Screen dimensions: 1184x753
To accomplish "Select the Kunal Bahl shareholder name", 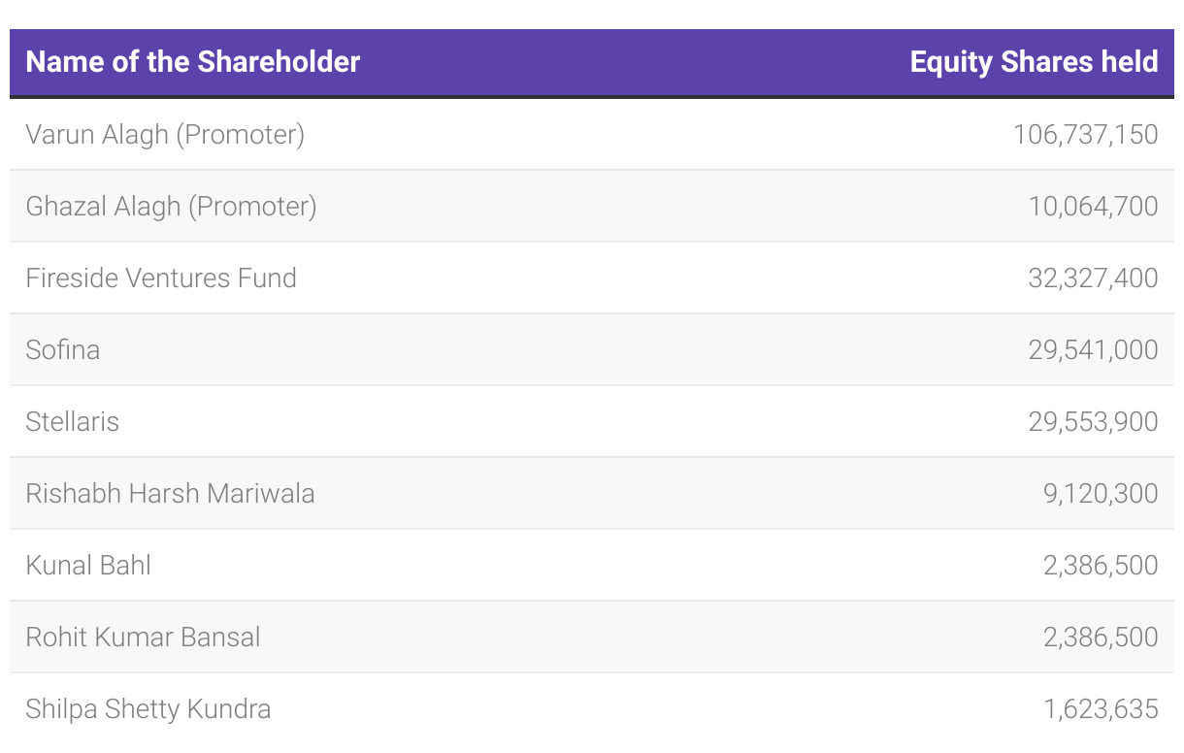I will click(88, 565).
